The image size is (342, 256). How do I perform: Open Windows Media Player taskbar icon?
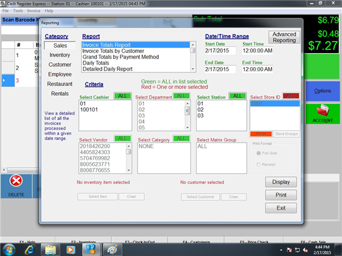(x=70, y=250)
